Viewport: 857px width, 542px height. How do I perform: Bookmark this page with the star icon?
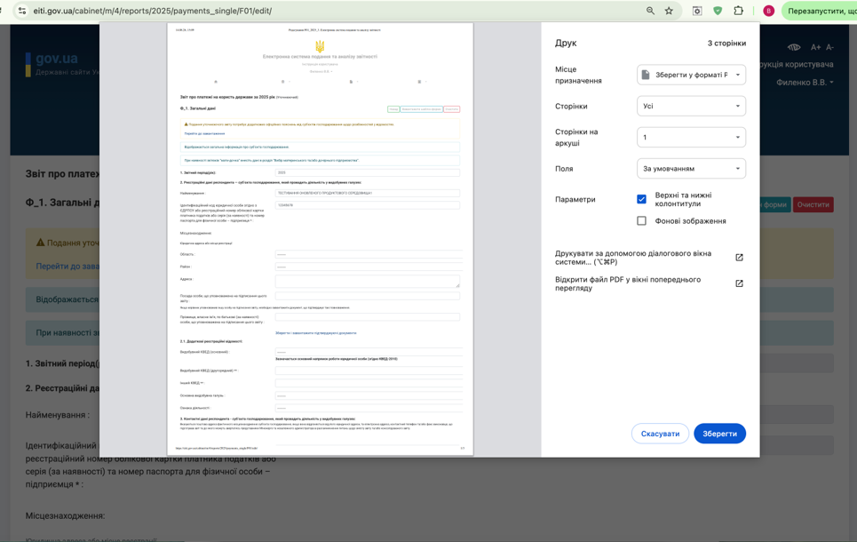coord(669,11)
